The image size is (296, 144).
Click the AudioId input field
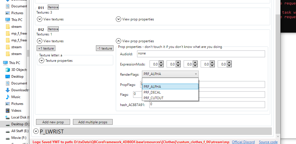[201, 54]
